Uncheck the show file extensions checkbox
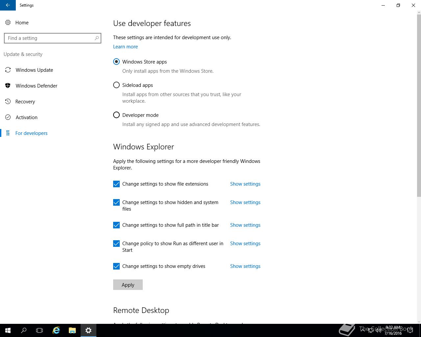Image resolution: width=421 pixels, height=337 pixels. (x=116, y=184)
